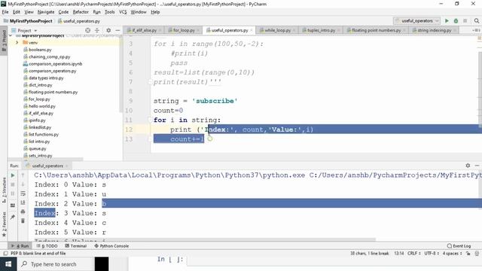Open the Refactor menu
The width and height of the screenshot is (482, 271).
pyautogui.click(x=81, y=12)
